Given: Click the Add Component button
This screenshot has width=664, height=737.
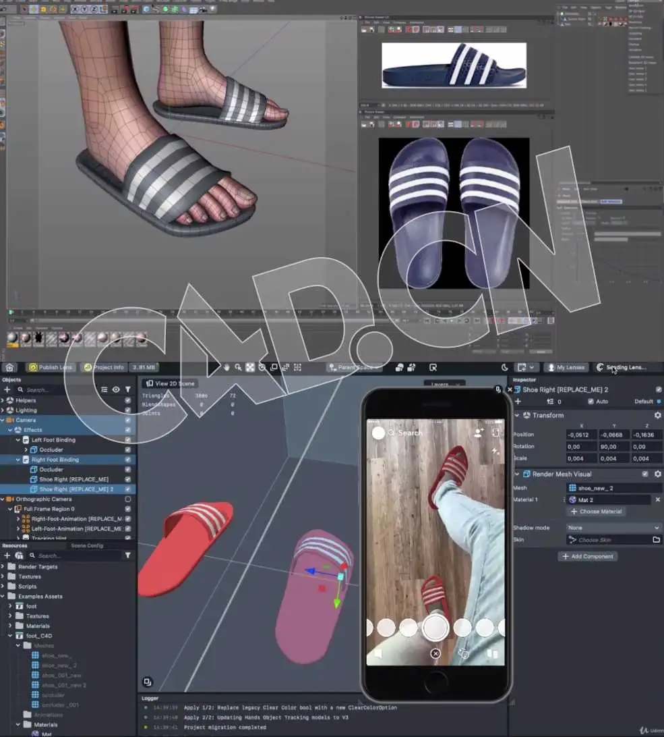Looking at the screenshot, I should 587,556.
